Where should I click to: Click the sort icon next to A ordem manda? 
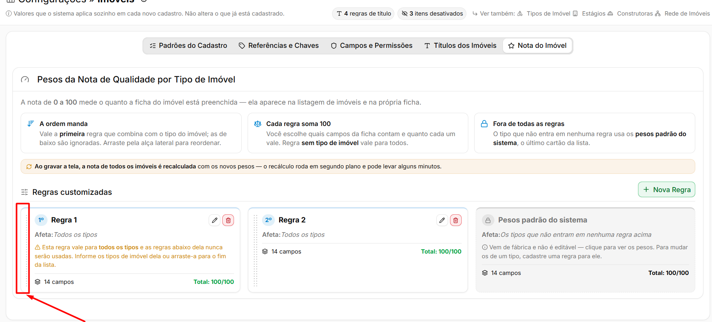tap(30, 124)
